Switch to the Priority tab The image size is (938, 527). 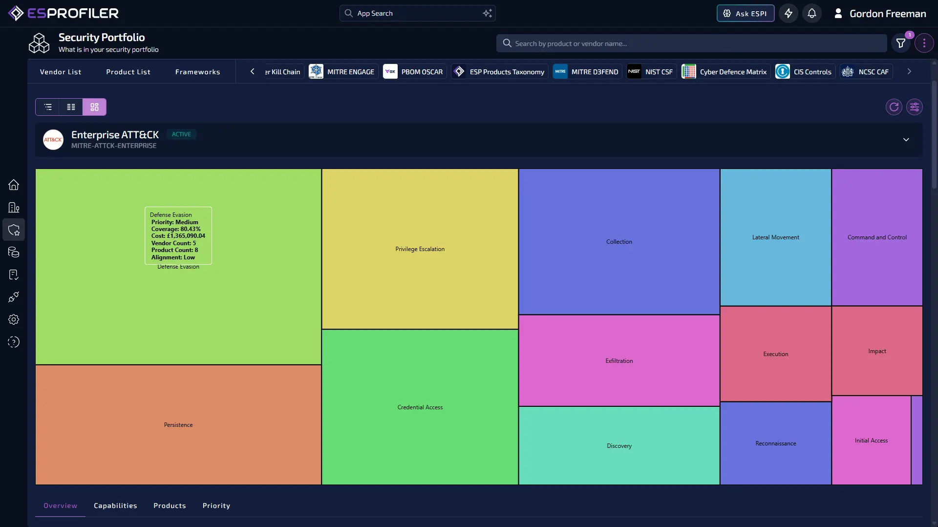[216, 506]
